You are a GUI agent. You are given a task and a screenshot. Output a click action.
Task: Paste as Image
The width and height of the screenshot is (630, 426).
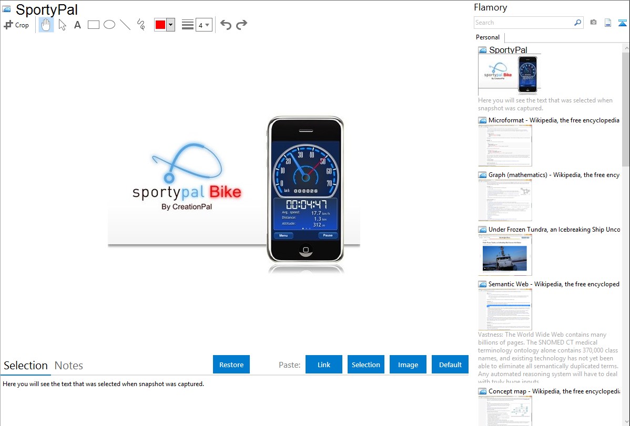pyautogui.click(x=408, y=365)
